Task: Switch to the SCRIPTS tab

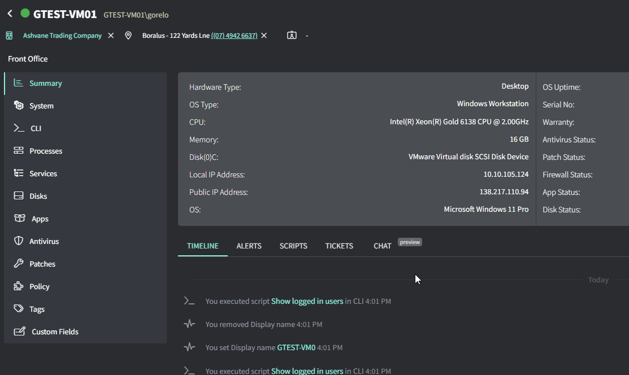Action: 293,246
